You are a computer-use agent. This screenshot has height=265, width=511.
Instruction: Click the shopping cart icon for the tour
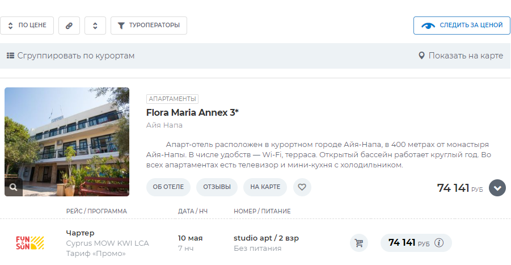click(x=359, y=243)
